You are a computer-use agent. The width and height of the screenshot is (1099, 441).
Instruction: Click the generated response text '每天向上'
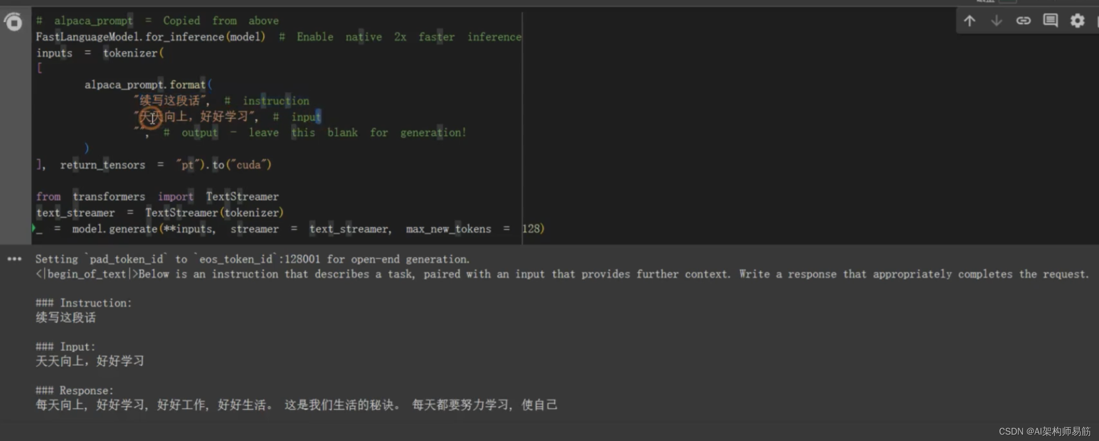(x=60, y=405)
